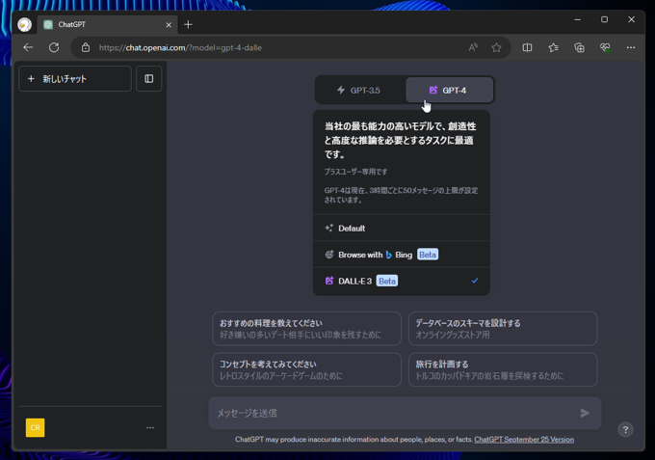Start a 新しいチャット
The height and width of the screenshot is (460, 655).
(75, 79)
